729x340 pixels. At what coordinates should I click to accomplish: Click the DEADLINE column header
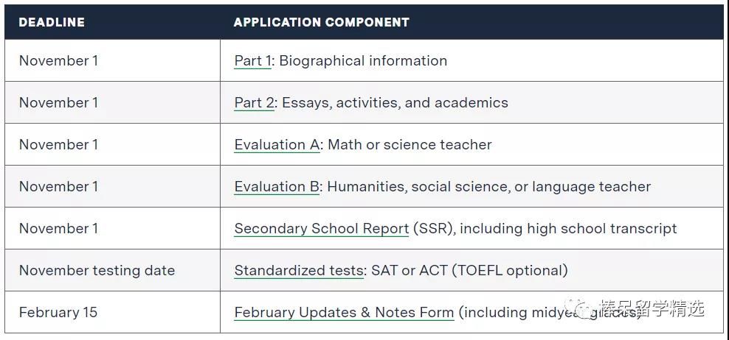[52, 22]
